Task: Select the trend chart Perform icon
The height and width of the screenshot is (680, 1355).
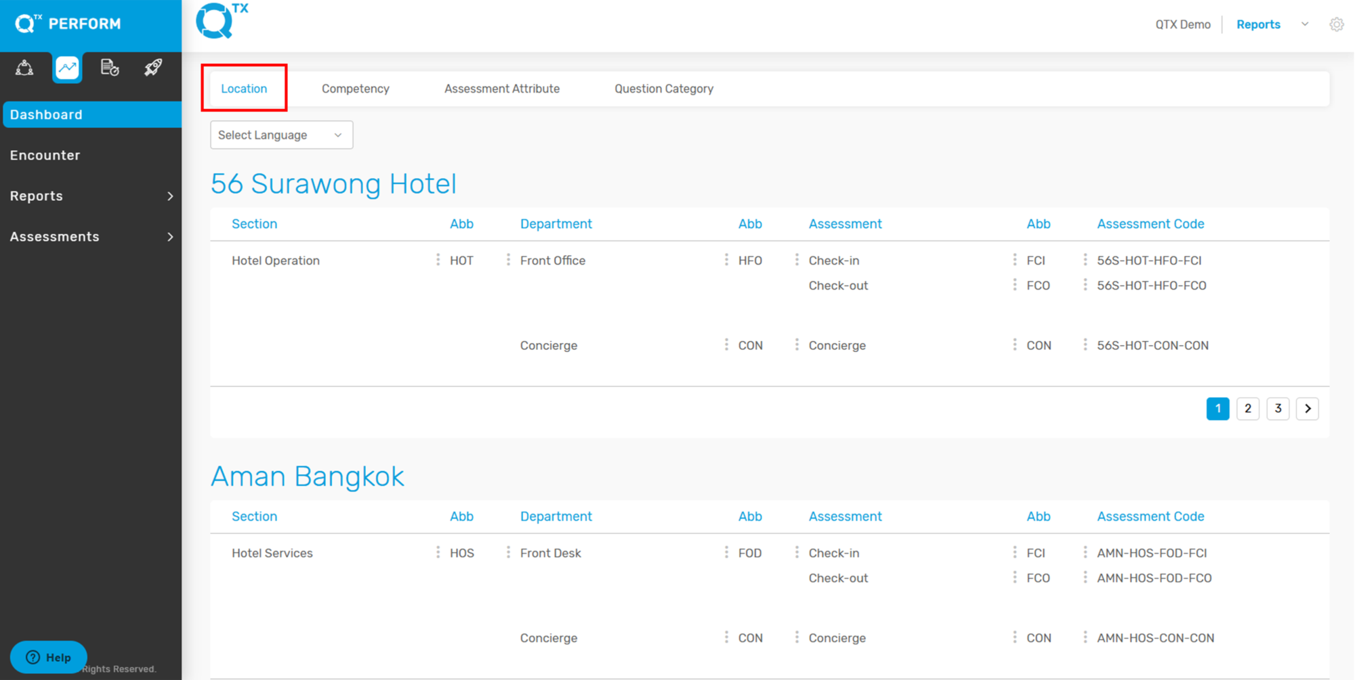Action: [x=67, y=68]
